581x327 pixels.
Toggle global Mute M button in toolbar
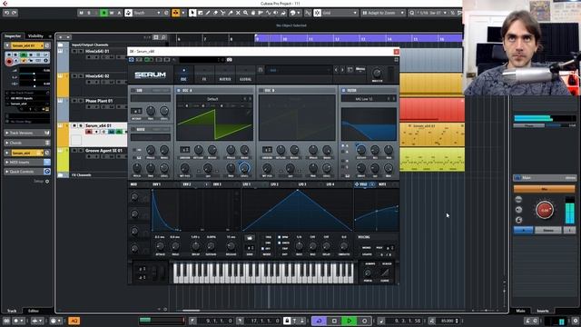81,13
